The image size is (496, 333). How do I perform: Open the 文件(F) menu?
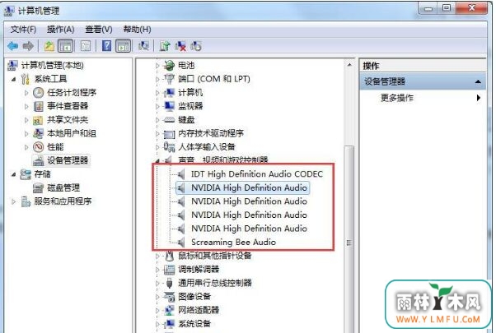click(x=23, y=30)
